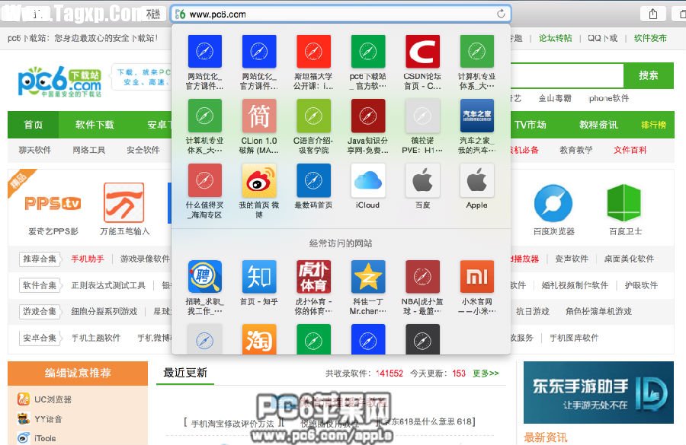This screenshot has height=445, width=686.
Task: Open the 变声软件 link
Action: (572, 259)
